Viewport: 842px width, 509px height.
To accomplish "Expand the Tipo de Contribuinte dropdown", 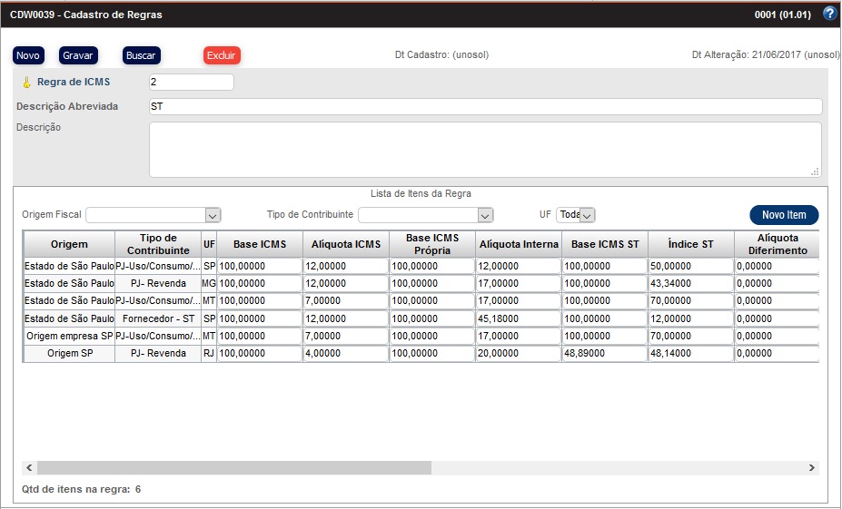I will (485, 215).
